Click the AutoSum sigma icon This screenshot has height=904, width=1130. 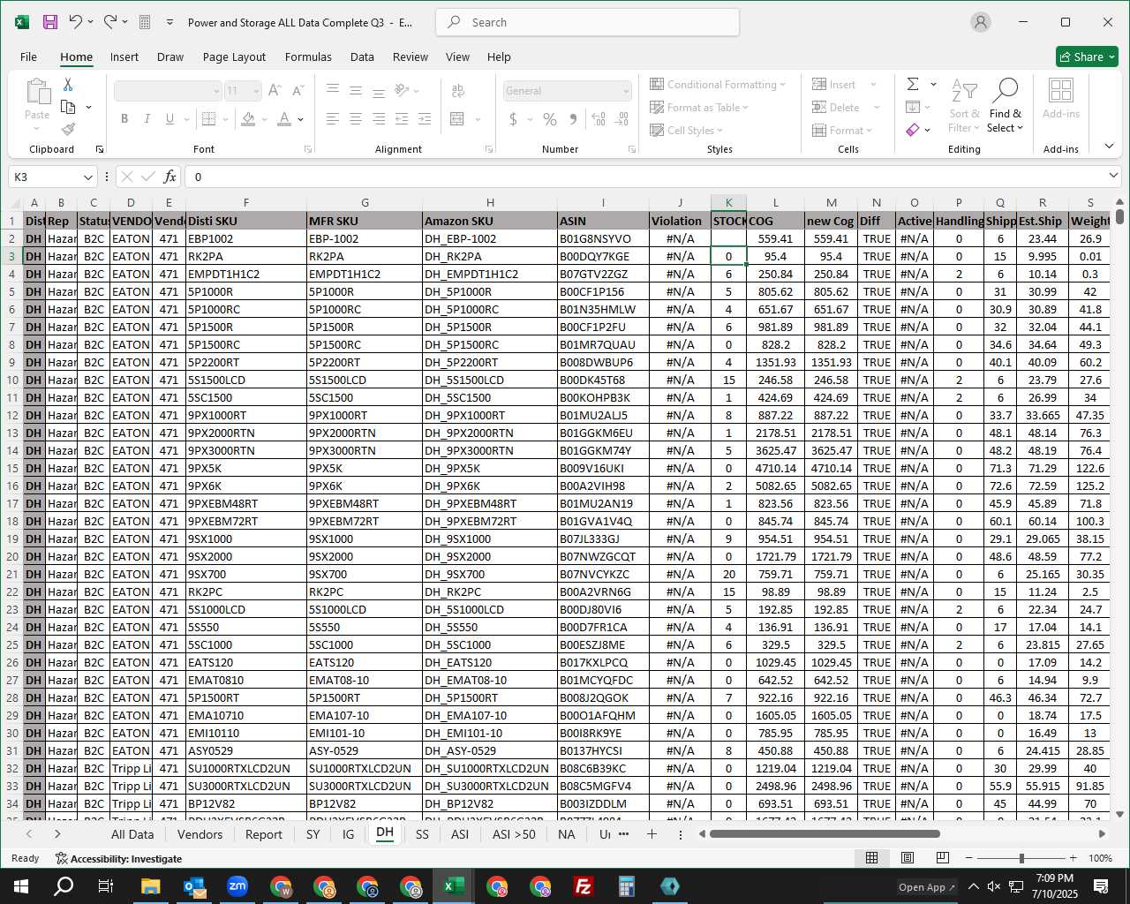click(913, 84)
